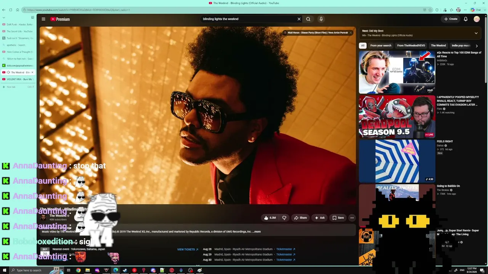Screen dimensions: 488x274
Task: Open File Explorer from the taskbar
Action: pyautogui.click(x=88, y=270)
